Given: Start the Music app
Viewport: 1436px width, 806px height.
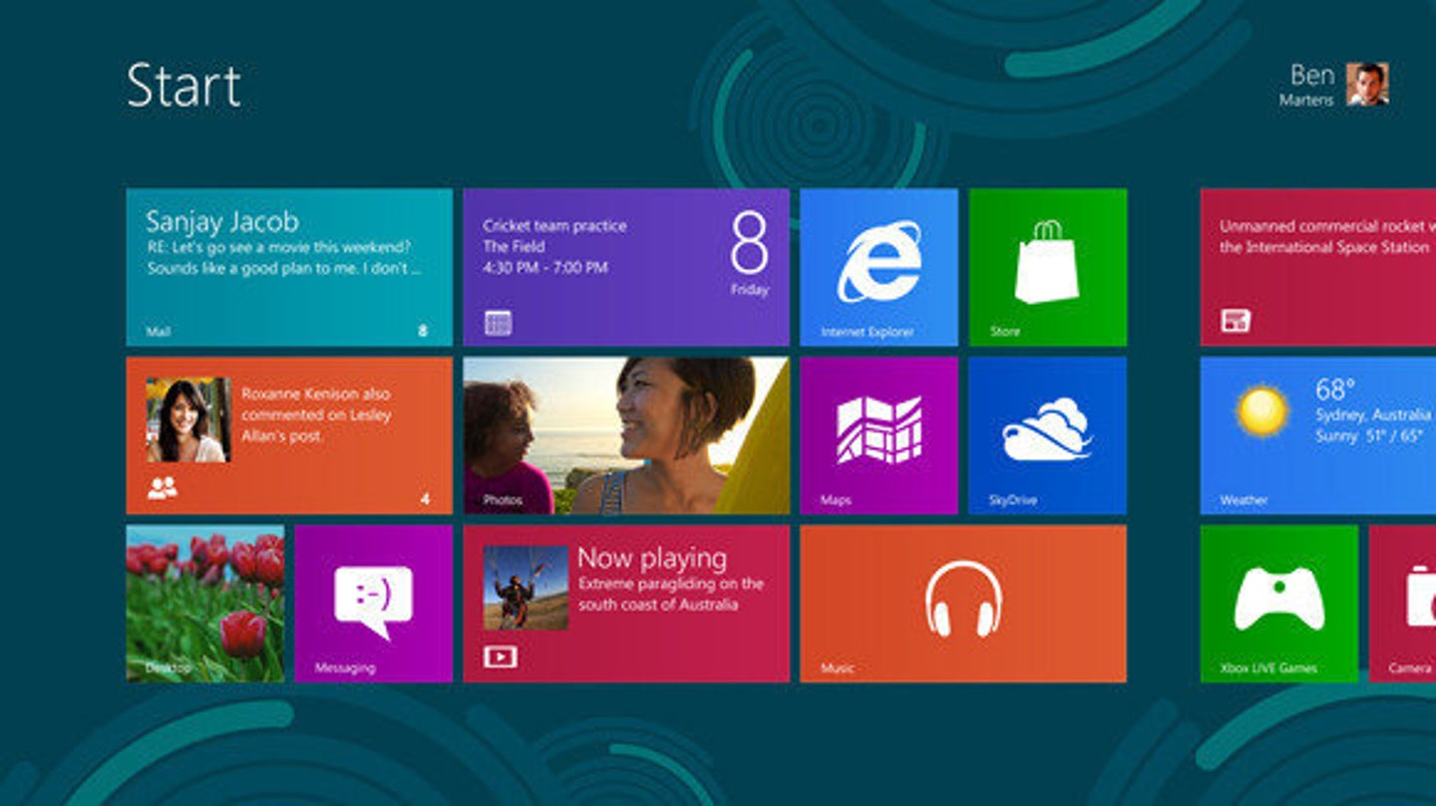Looking at the screenshot, I should pos(960,603).
